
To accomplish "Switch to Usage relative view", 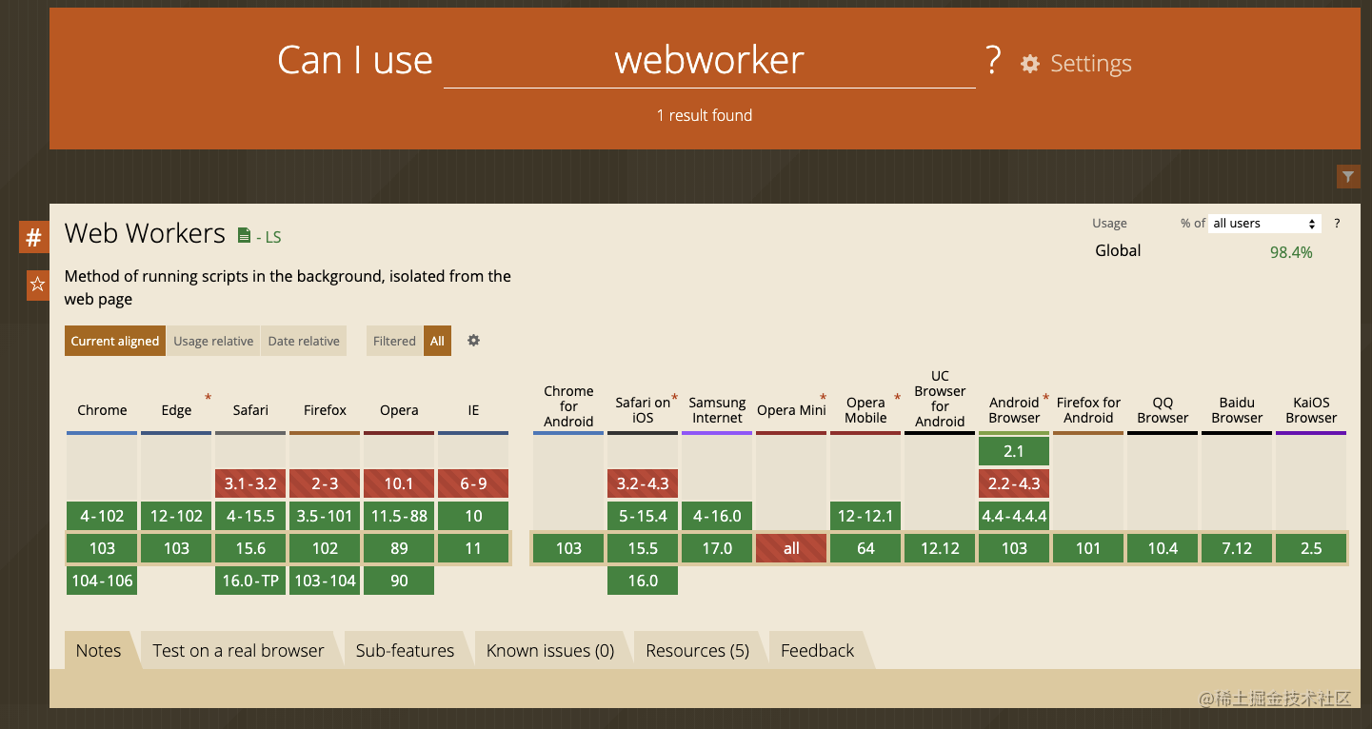I will 213,341.
